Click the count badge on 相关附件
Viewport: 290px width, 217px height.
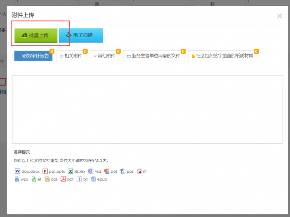point(85,51)
